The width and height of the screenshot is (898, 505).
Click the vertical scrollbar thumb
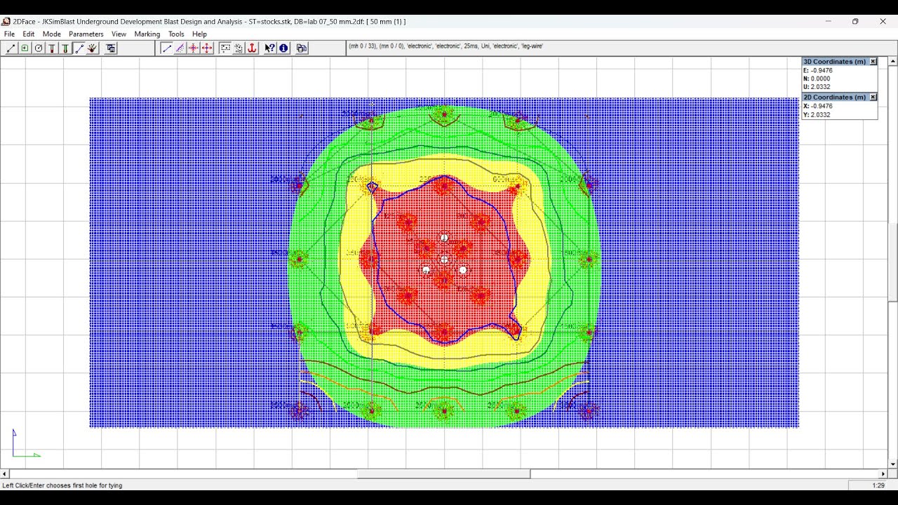(x=893, y=262)
